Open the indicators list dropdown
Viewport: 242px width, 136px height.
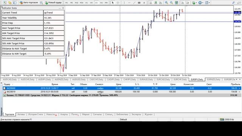pos(194,3)
